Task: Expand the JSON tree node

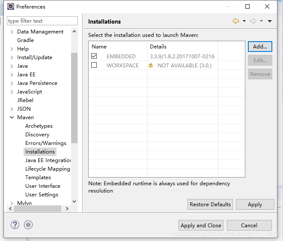Action: (x=12, y=109)
